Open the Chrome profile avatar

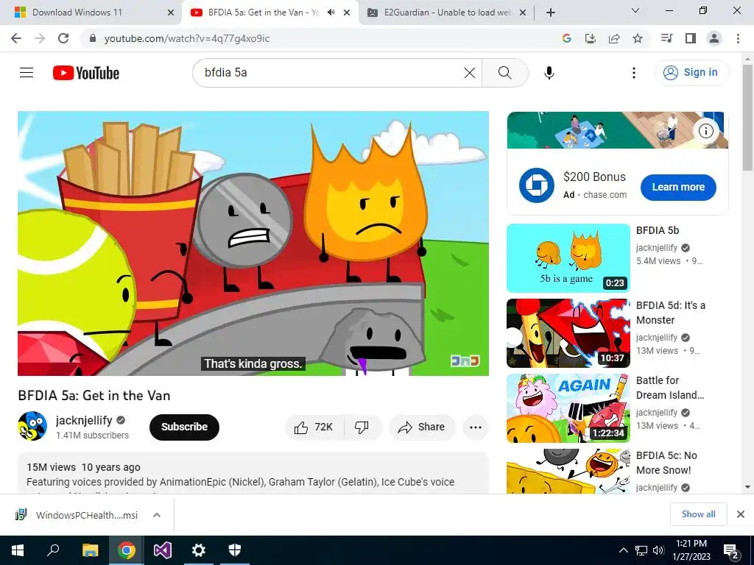pos(714,38)
